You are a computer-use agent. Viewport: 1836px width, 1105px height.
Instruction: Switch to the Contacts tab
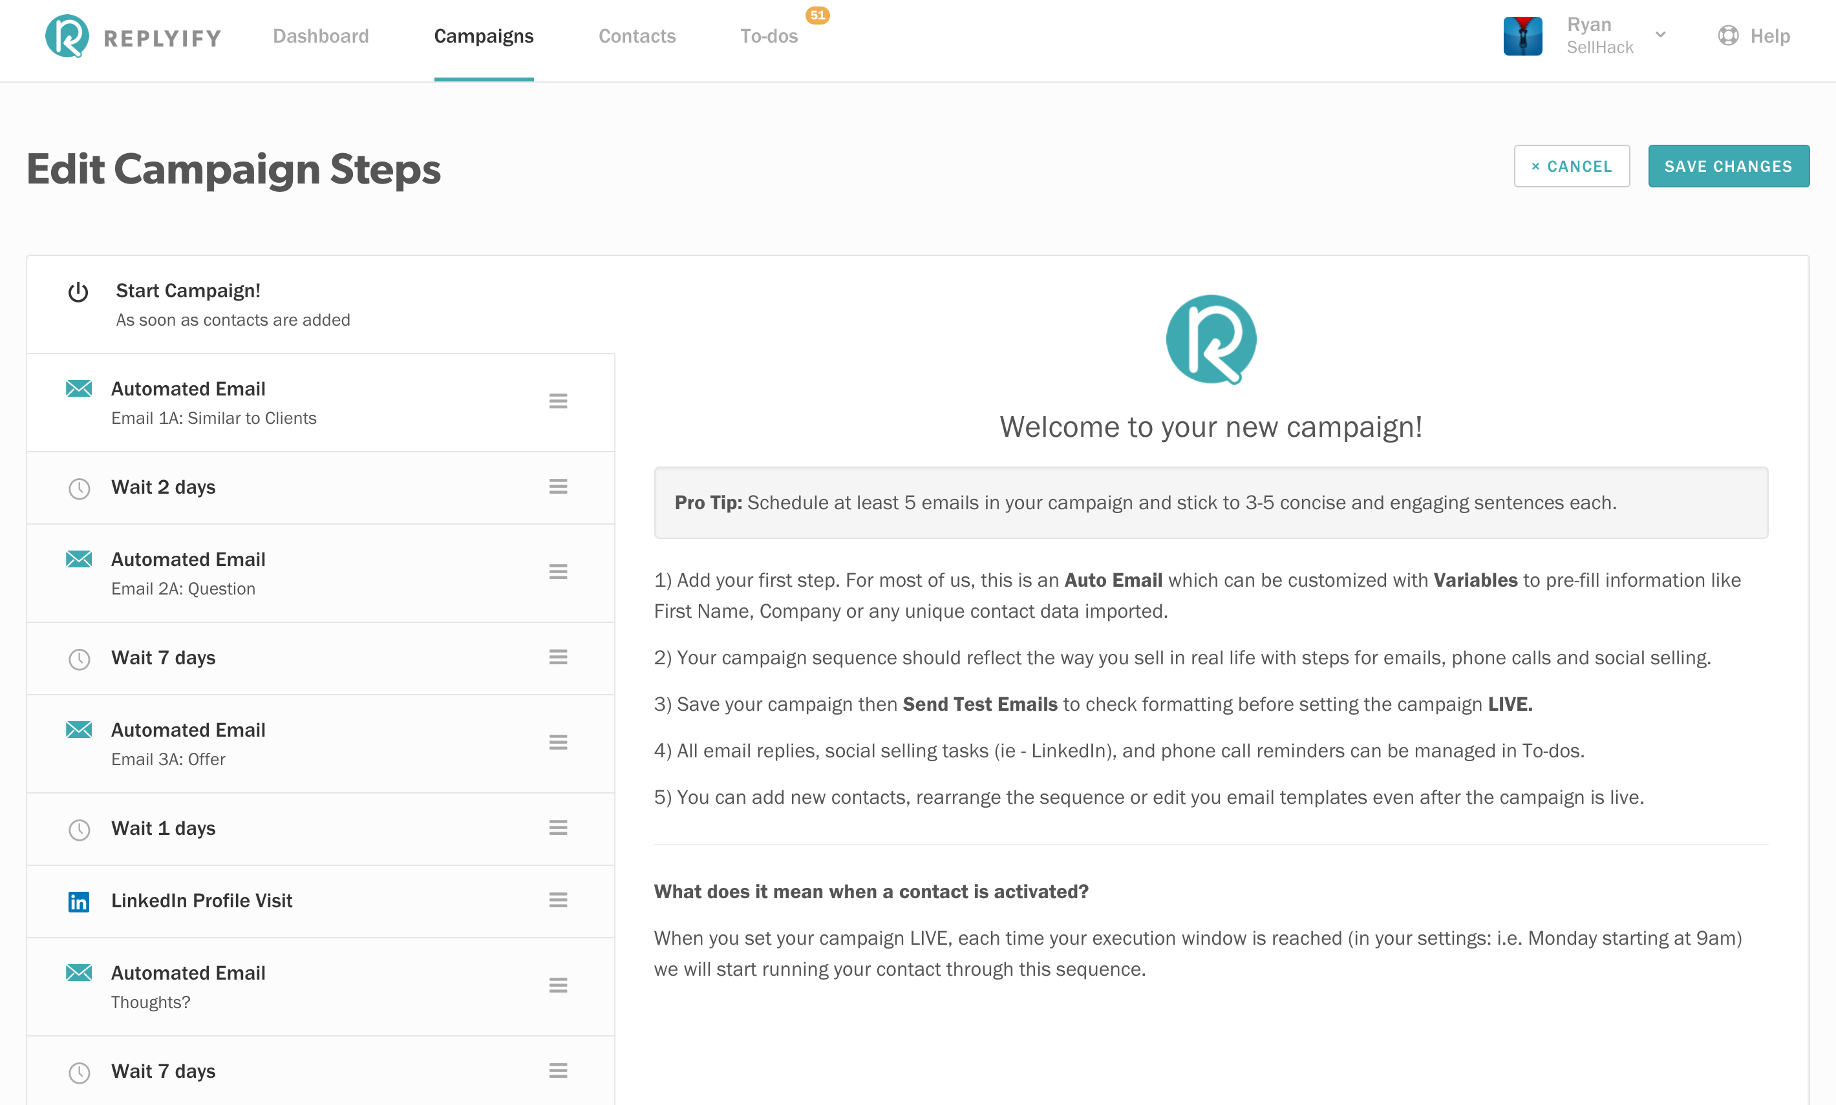[637, 36]
